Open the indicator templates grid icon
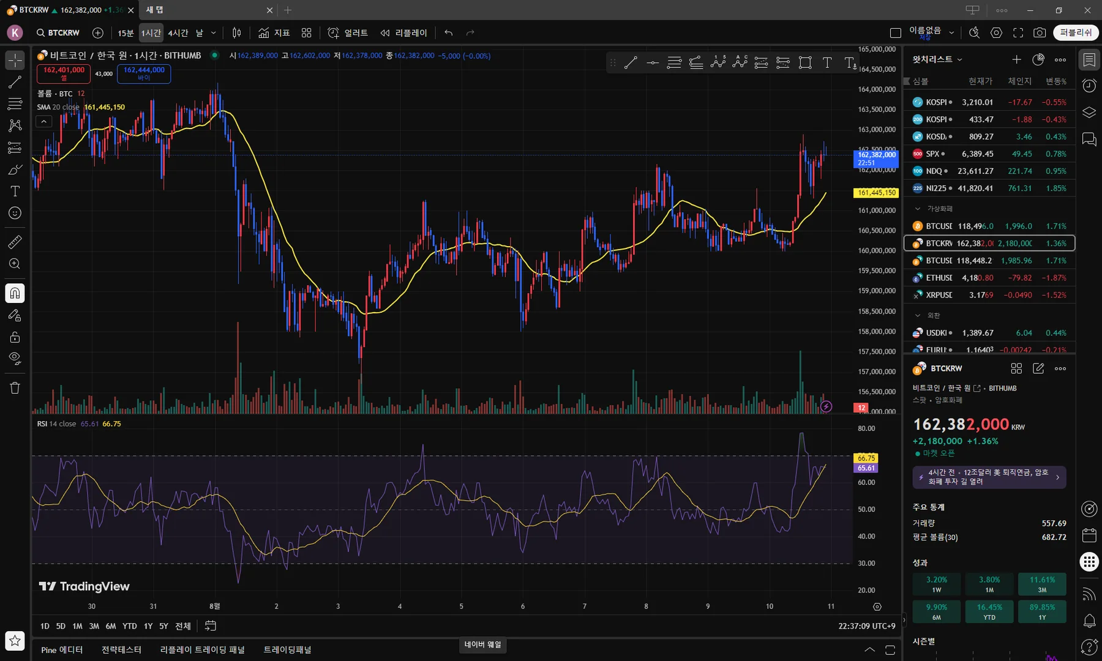 coord(307,33)
